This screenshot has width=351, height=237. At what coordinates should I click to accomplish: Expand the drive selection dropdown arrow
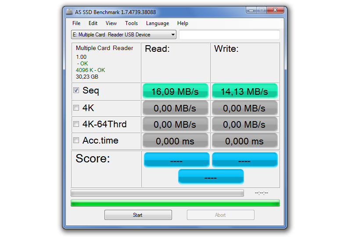(173, 35)
